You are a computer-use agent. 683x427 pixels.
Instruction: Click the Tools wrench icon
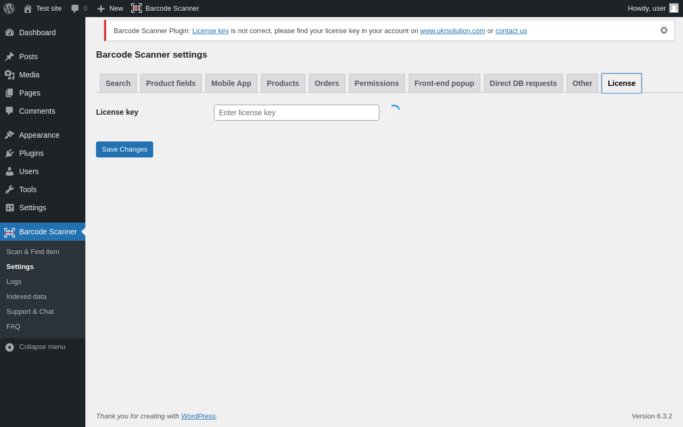tap(10, 189)
